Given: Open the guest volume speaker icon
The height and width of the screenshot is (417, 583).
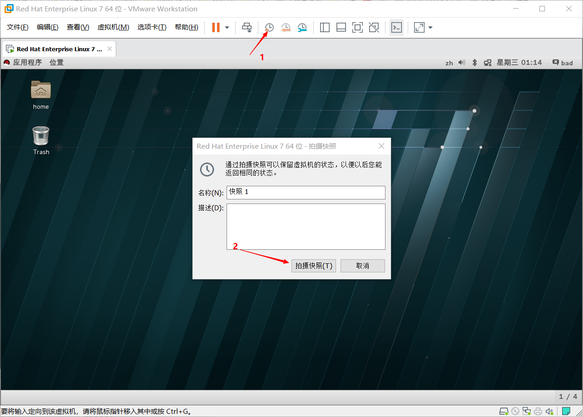Looking at the screenshot, I should click(x=462, y=63).
